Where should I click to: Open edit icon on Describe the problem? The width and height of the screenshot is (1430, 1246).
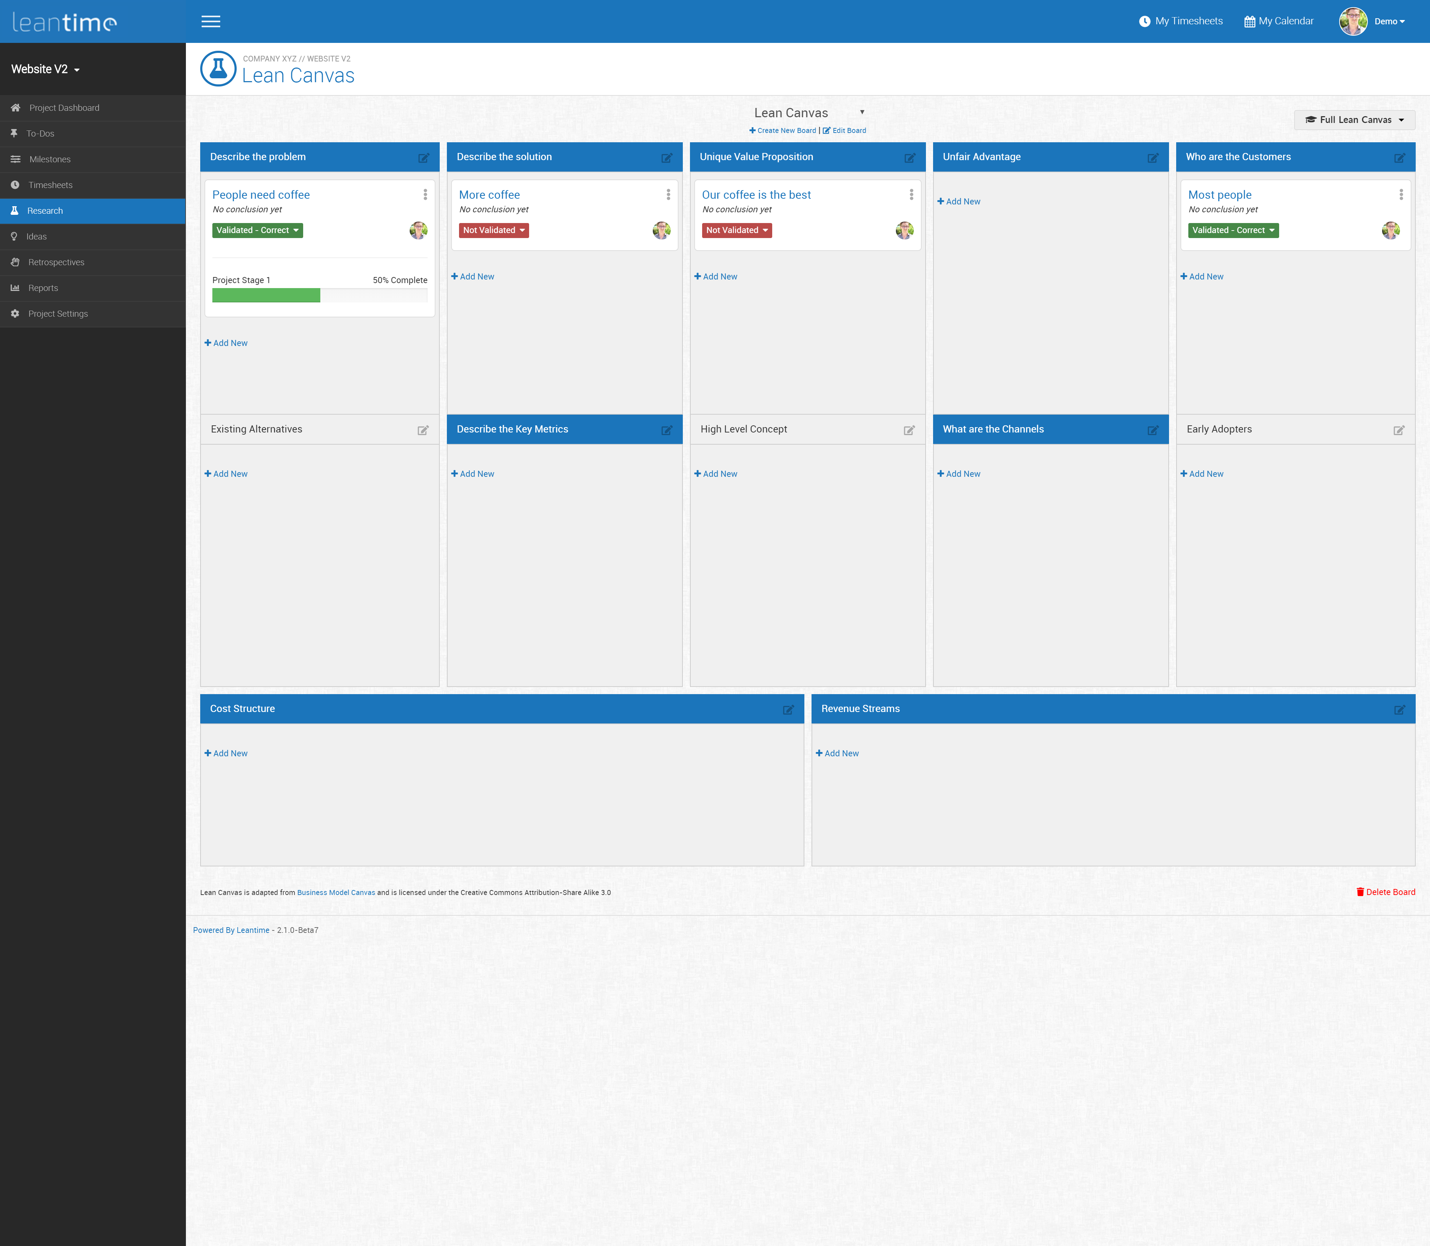coord(424,158)
